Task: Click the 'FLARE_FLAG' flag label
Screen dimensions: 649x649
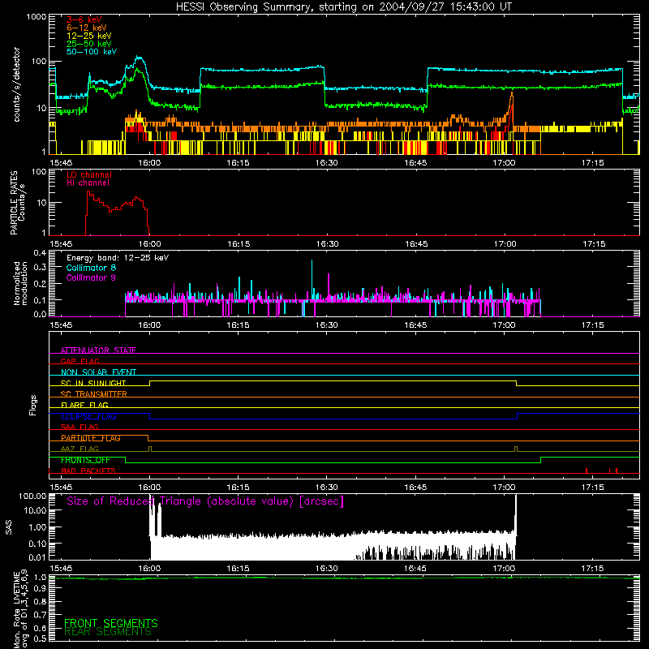Action: pos(84,405)
